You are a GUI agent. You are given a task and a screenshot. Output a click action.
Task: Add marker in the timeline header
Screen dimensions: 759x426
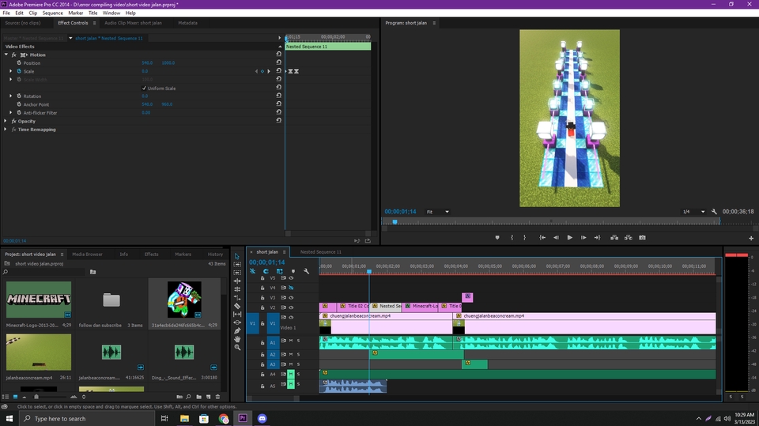click(x=293, y=272)
